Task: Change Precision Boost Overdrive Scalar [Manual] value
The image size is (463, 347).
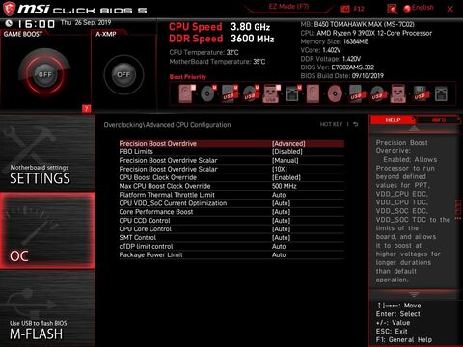Action: (x=286, y=160)
